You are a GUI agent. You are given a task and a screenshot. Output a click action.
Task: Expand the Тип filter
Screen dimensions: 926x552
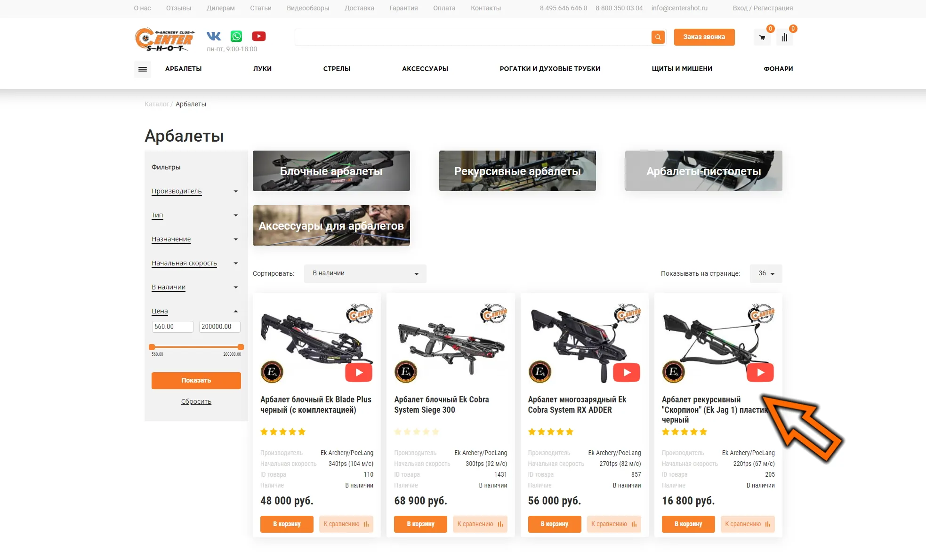[195, 215]
